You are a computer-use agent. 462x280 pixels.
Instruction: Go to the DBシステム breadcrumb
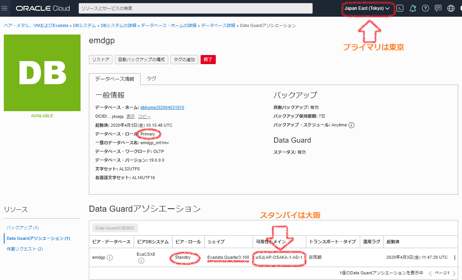pyautogui.click(x=84, y=25)
